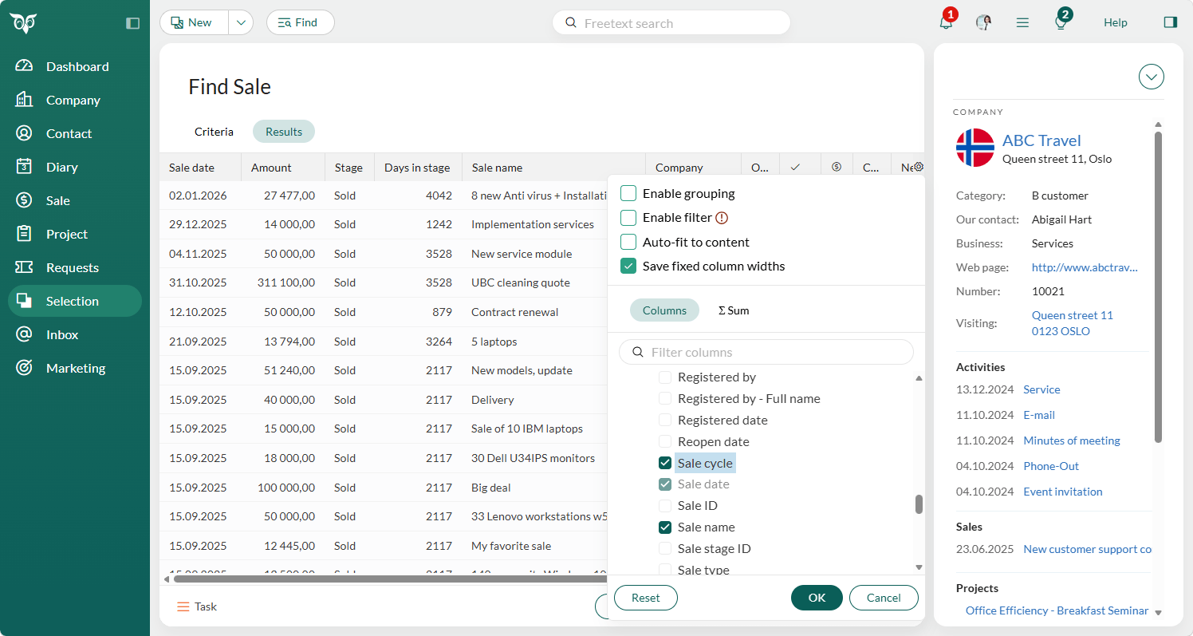Expand the circled chevron in company panel
The height and width of the screenshot is (636, 1193).
[1151, 77]
